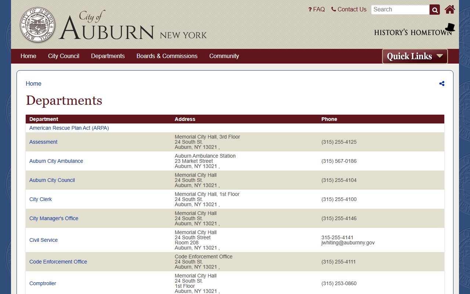Viewport: 470px width, 294px height.
Task: Open the Auburn City Council department link
Action: pos(52,180)
